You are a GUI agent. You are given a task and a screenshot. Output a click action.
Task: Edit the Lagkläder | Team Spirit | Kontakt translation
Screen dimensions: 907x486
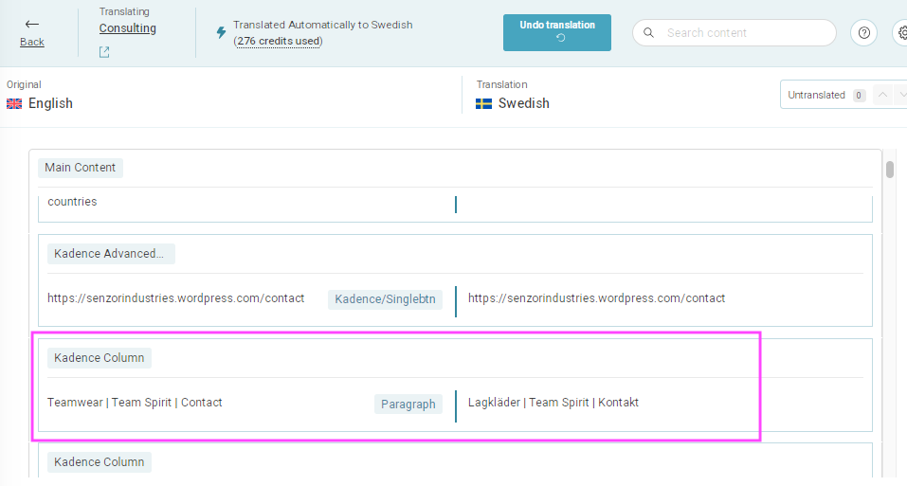(x=553, y=403)
